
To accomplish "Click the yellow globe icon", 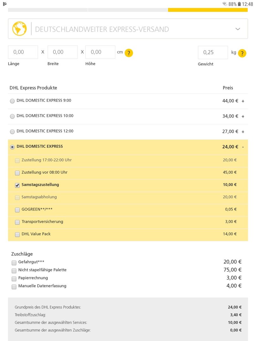I will [19, 29].
